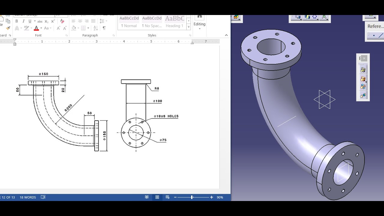Viewport: 384px width, 216px height.
Task: Switch to Read Mode view
Action: [x=147, y=197]
